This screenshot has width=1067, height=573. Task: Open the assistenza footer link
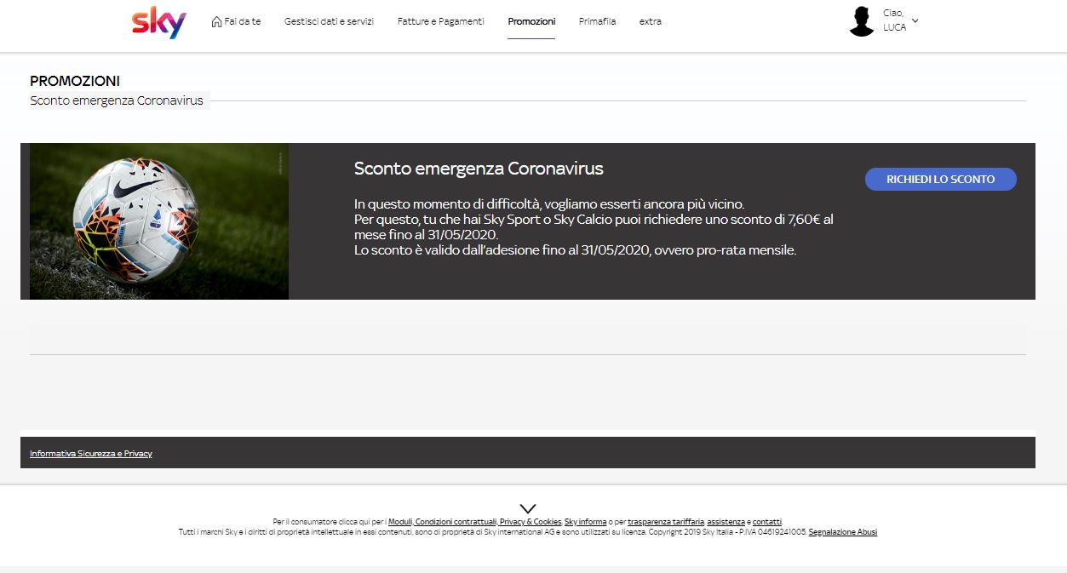point(726,522)
